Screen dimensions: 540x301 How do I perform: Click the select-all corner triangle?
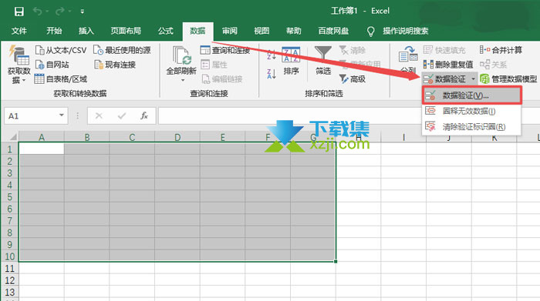tap(12, 137)
